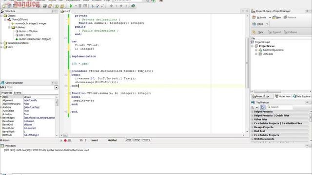Image resolution: width=312 pixels, height=175 pixels.
Task: Click the Tool Palette arrow pointer icon
Action: click(262, 107)
